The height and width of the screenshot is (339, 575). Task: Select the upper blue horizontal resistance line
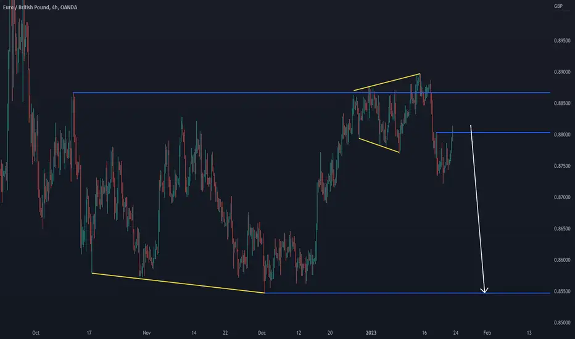point(312,92)
